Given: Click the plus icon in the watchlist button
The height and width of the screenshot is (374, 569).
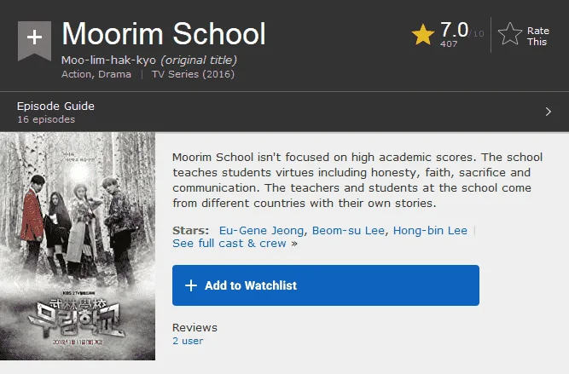Looking at the screenshot, I should coord(191,285).
